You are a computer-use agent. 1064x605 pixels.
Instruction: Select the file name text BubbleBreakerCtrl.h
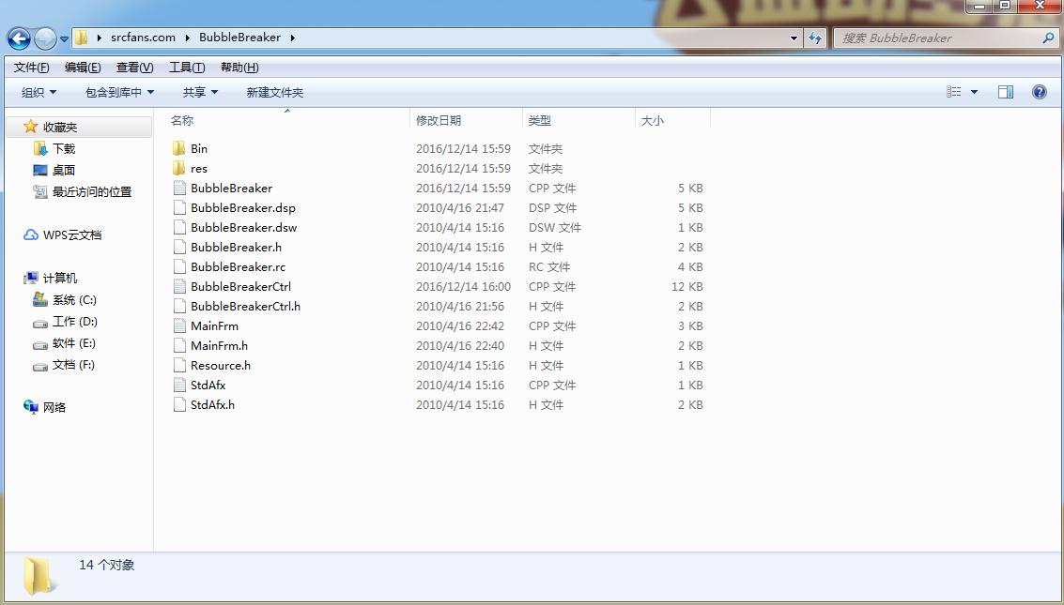pos(245,306)
